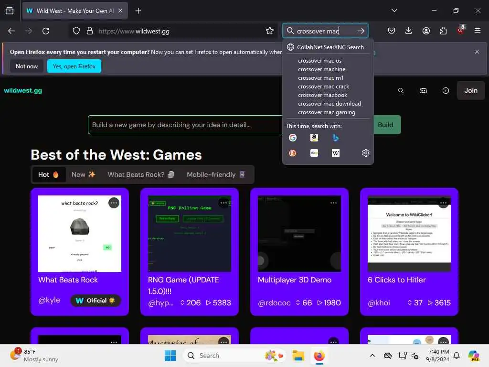Open the tracking protection shield
Viewport: 489px width, 367px height.
coord(76,31)
